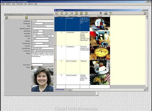Select the Condiments category name cell
Screen dimensions: 152x111
click(x=73, y=38)
